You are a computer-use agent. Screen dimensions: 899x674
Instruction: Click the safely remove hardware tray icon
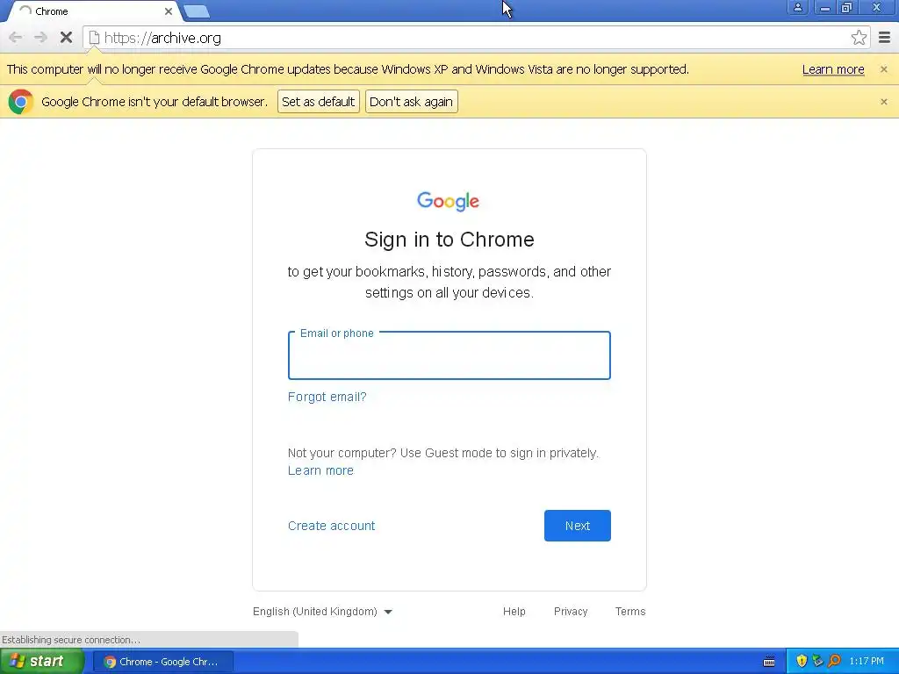tap(817, 662)
